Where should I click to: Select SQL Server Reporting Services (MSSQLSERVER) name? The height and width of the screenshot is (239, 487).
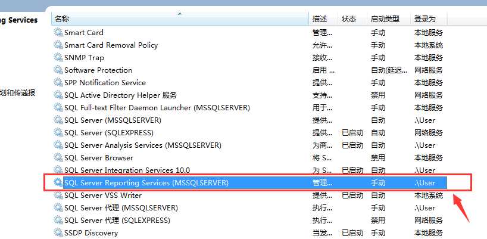click(146, 183)
